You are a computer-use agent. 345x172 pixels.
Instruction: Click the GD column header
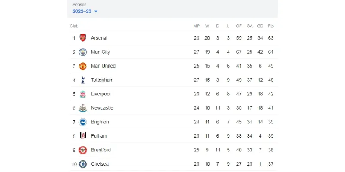[260, 26]
